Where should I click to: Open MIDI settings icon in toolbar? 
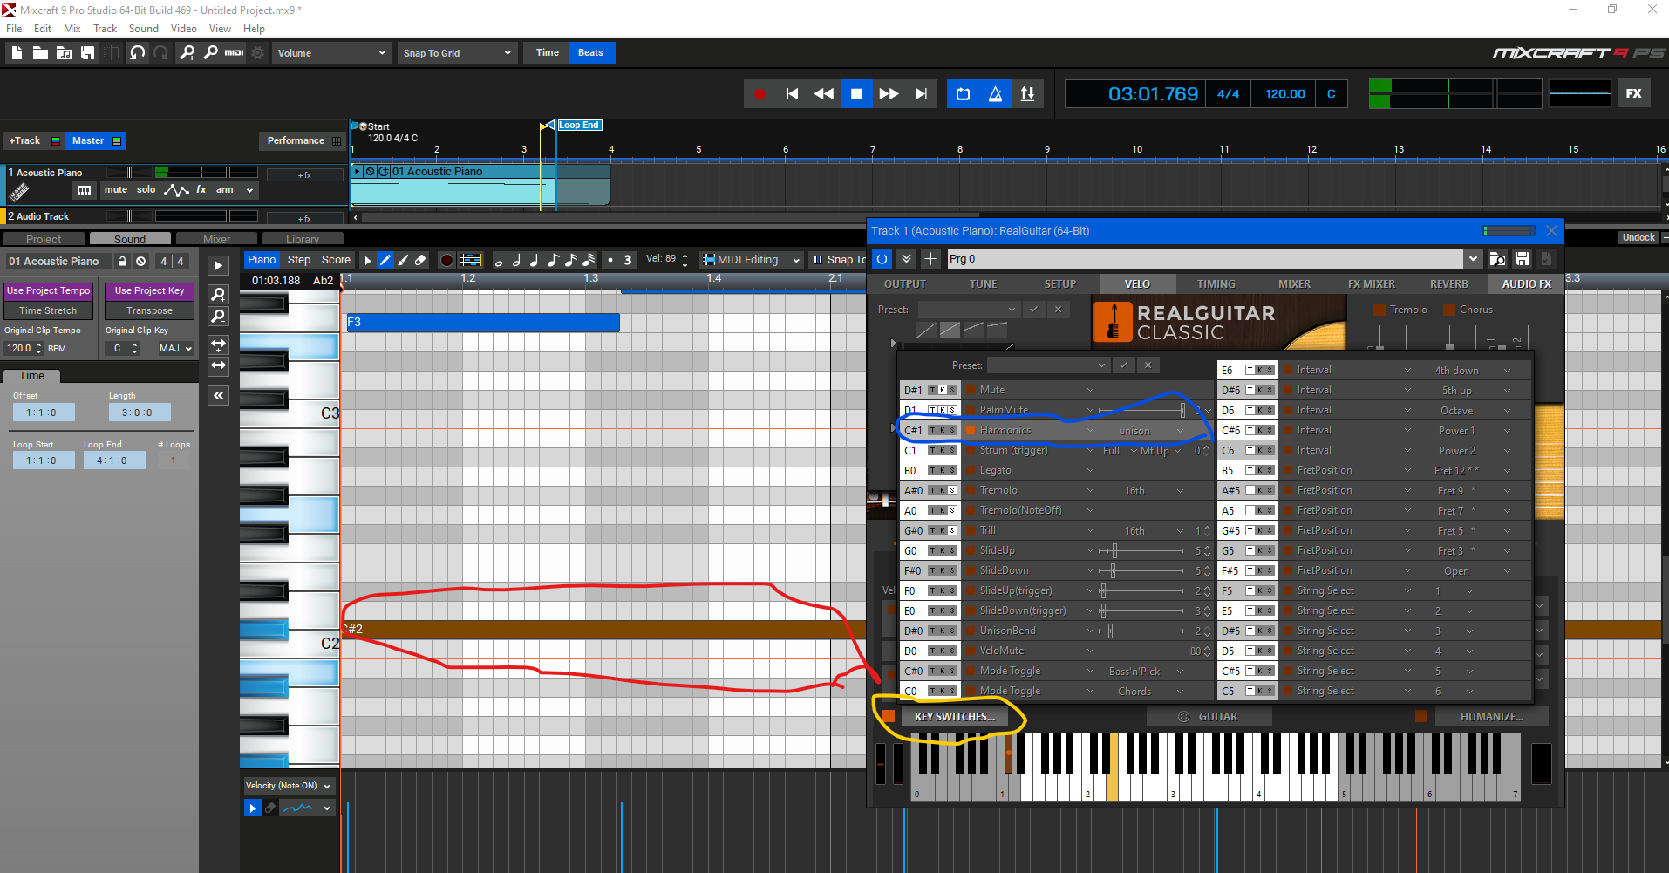(235, 53)
